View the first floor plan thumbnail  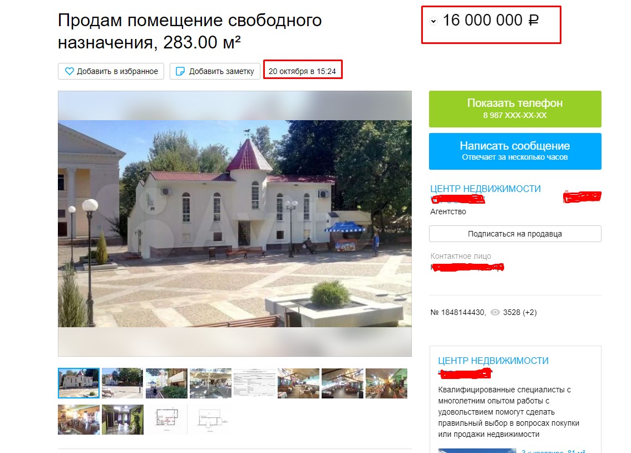[x=166, y=420]
